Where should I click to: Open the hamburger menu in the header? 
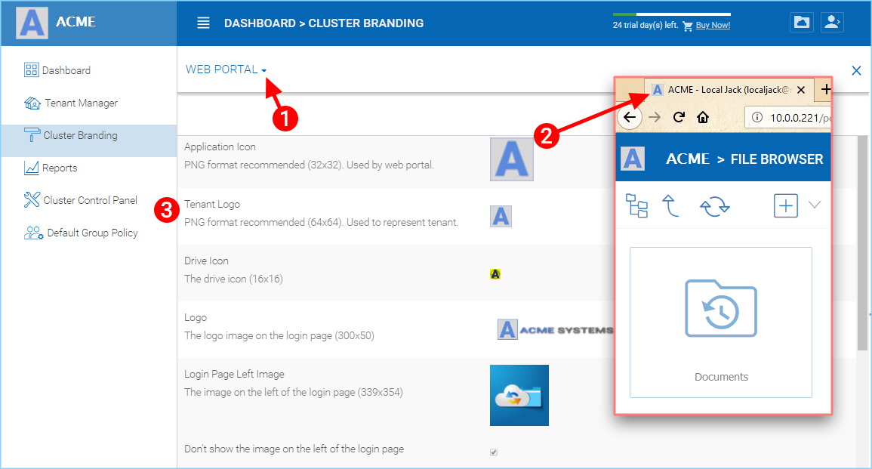tap(204, 23)
